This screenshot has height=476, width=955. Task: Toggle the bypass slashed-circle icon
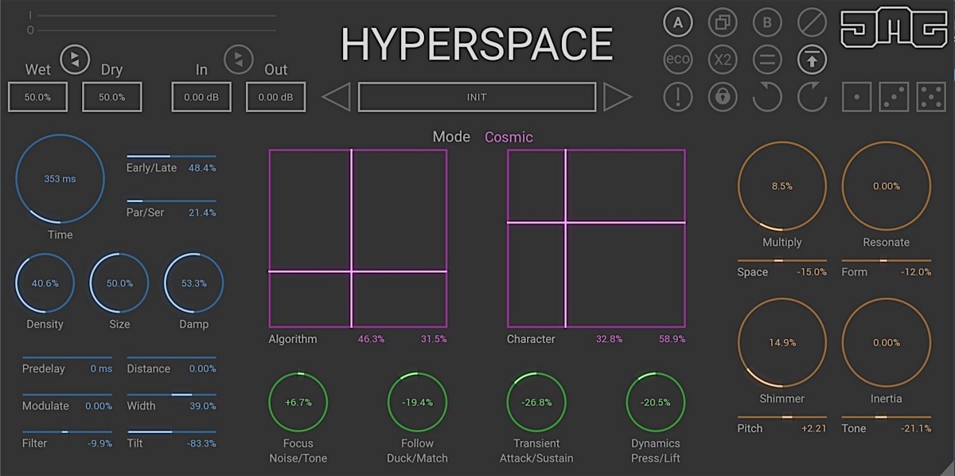point(813,23)
